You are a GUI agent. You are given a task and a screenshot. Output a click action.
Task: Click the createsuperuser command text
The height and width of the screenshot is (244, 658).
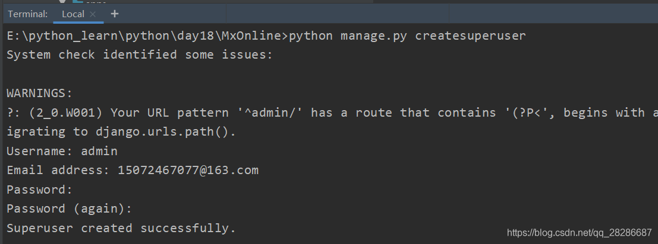click(x=470, y=36)
